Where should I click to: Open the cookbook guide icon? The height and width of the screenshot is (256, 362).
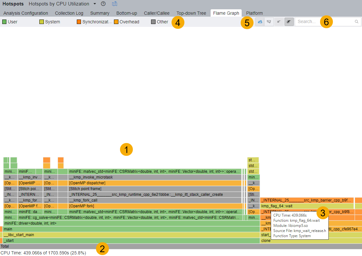click(x=115, y=4)
